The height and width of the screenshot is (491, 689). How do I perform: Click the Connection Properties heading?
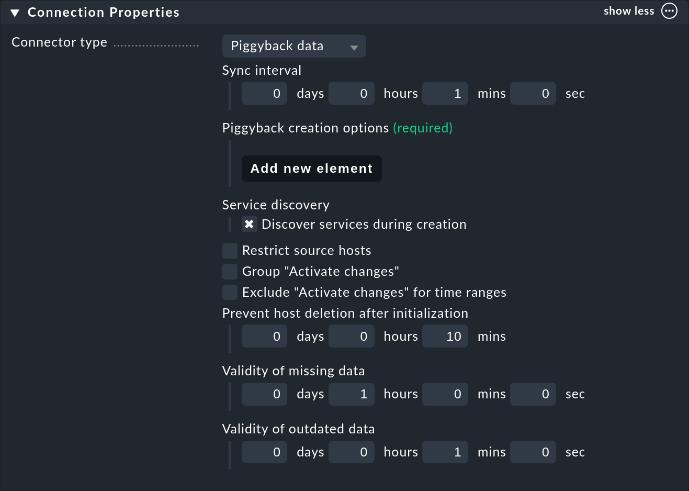(x=104, y=13)
